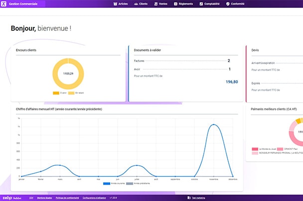Open the Factures row showing 2
The height and width of the screenshot is (201, 303).
(182, 61)
